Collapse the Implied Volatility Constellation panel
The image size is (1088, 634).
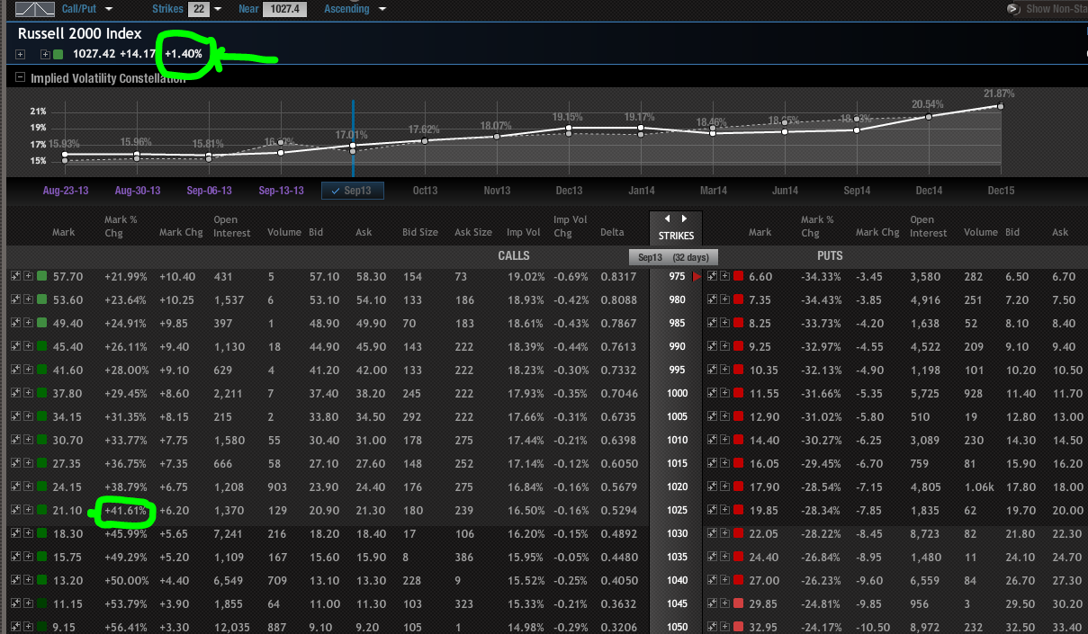pyautogui.click(x=21, y=77)
